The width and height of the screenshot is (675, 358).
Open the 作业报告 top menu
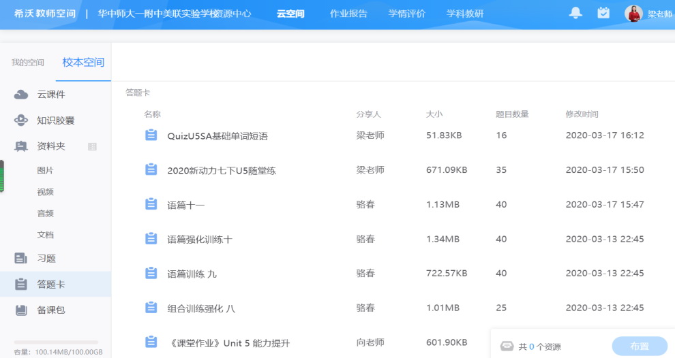pos(348,14)
